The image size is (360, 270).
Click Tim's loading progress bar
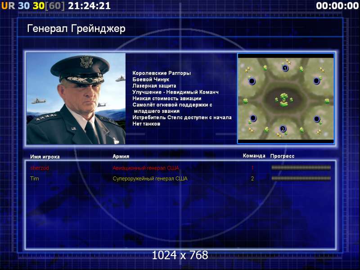click(x=301, y=178)
